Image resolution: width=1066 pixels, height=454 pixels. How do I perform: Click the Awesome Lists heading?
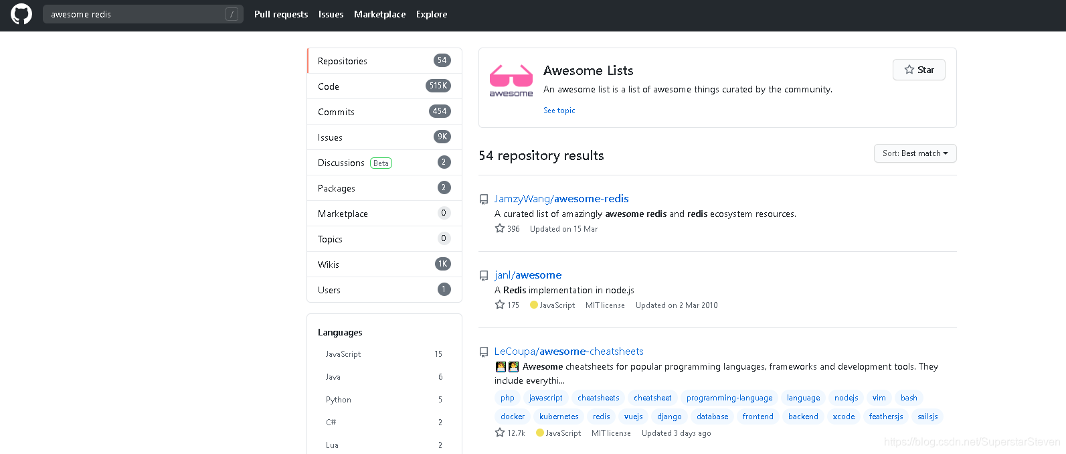588,70
